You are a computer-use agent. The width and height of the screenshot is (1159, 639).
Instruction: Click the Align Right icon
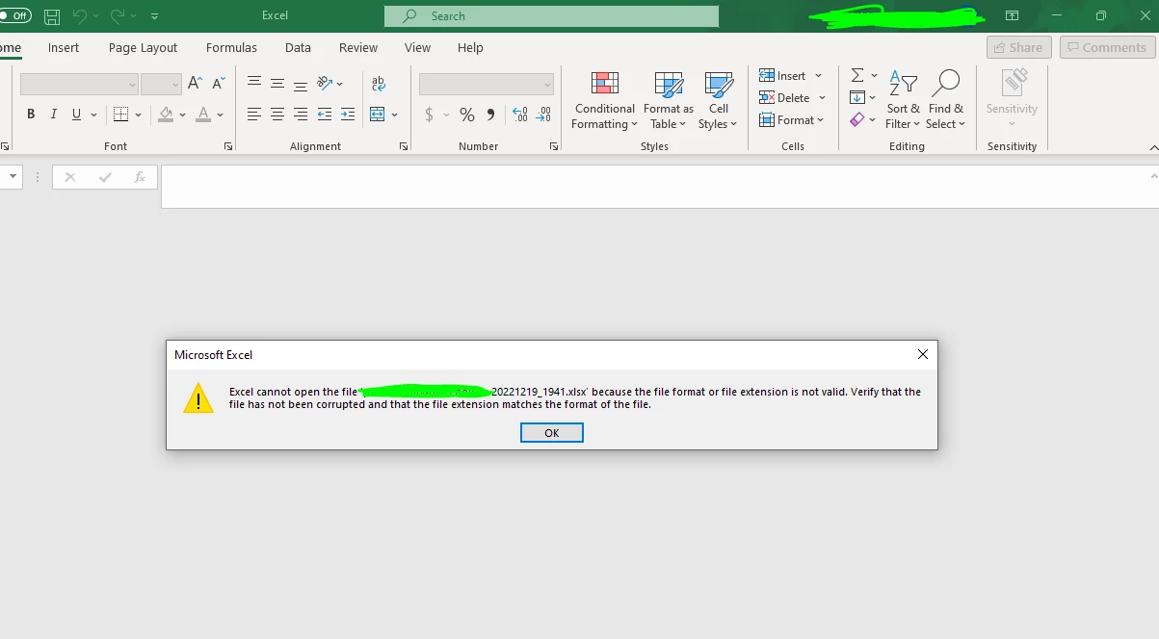coord(301,115)
